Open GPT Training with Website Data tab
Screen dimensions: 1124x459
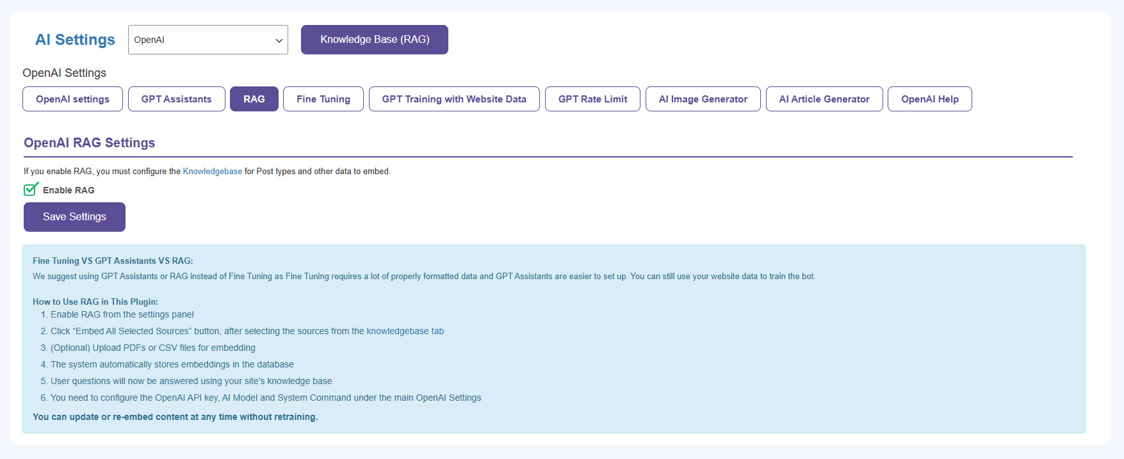[453, 99]
